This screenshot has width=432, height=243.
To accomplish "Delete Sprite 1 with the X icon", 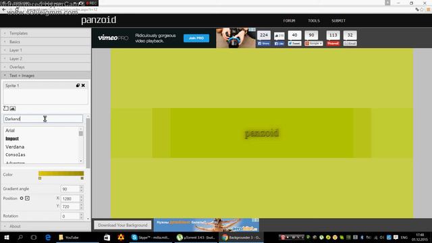I will tap(83, 86).
